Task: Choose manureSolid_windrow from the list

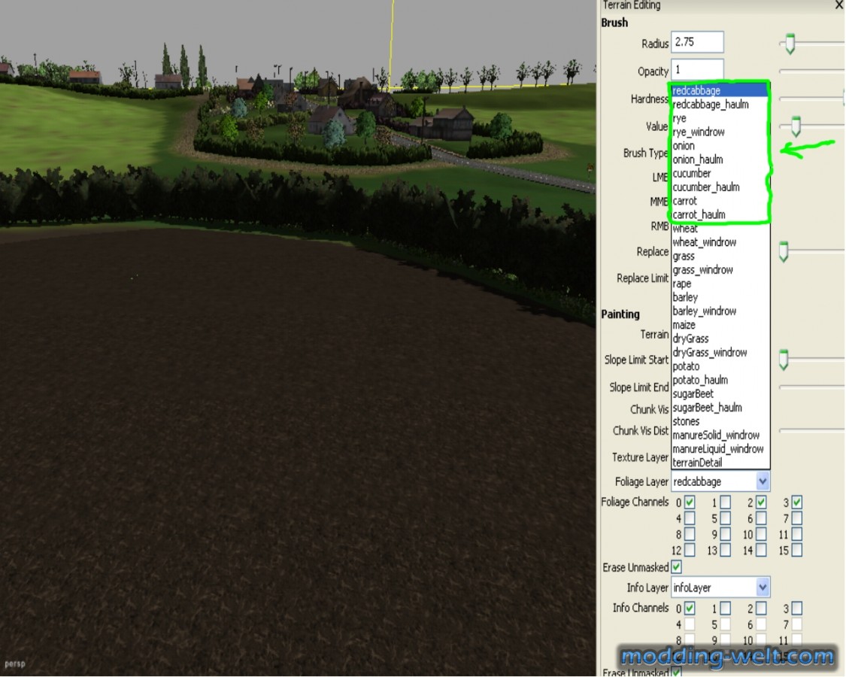Action: point(720,435)
